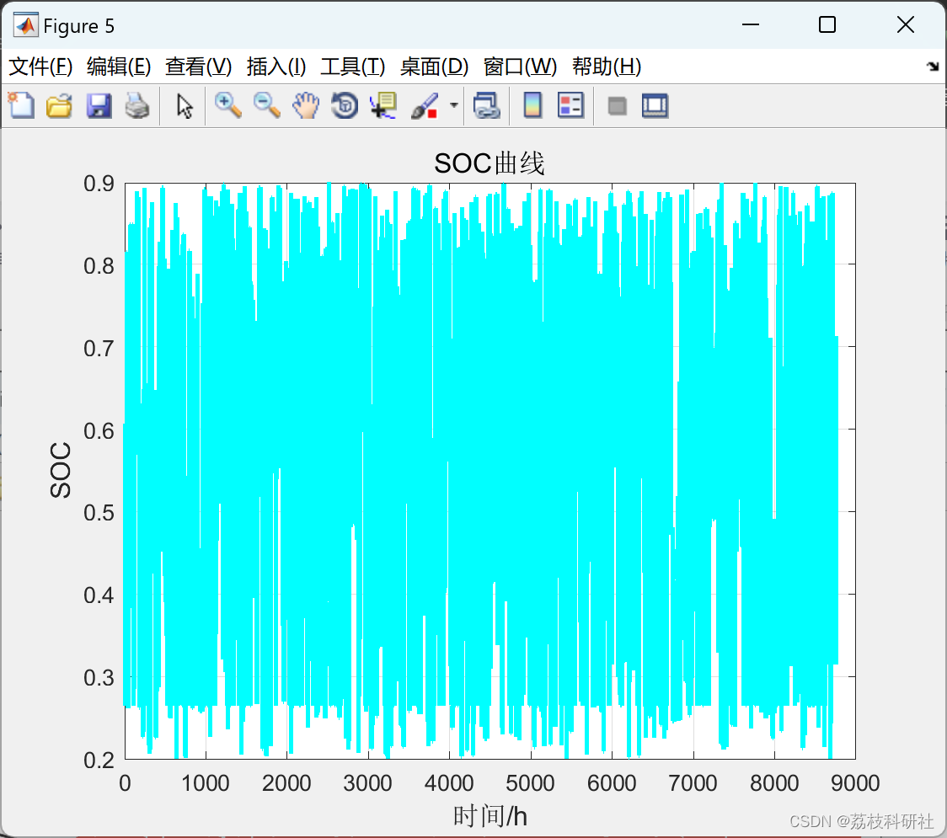Open the 插入(I) menu
The height and width of the screenshot is (838, 947).
[x=276, y=67]
